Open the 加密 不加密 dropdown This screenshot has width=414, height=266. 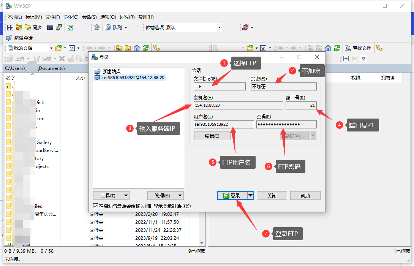[284, 86]
